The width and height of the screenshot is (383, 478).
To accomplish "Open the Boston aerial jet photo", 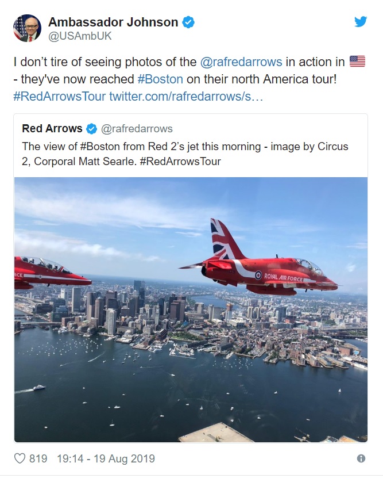I will (191, 309).
